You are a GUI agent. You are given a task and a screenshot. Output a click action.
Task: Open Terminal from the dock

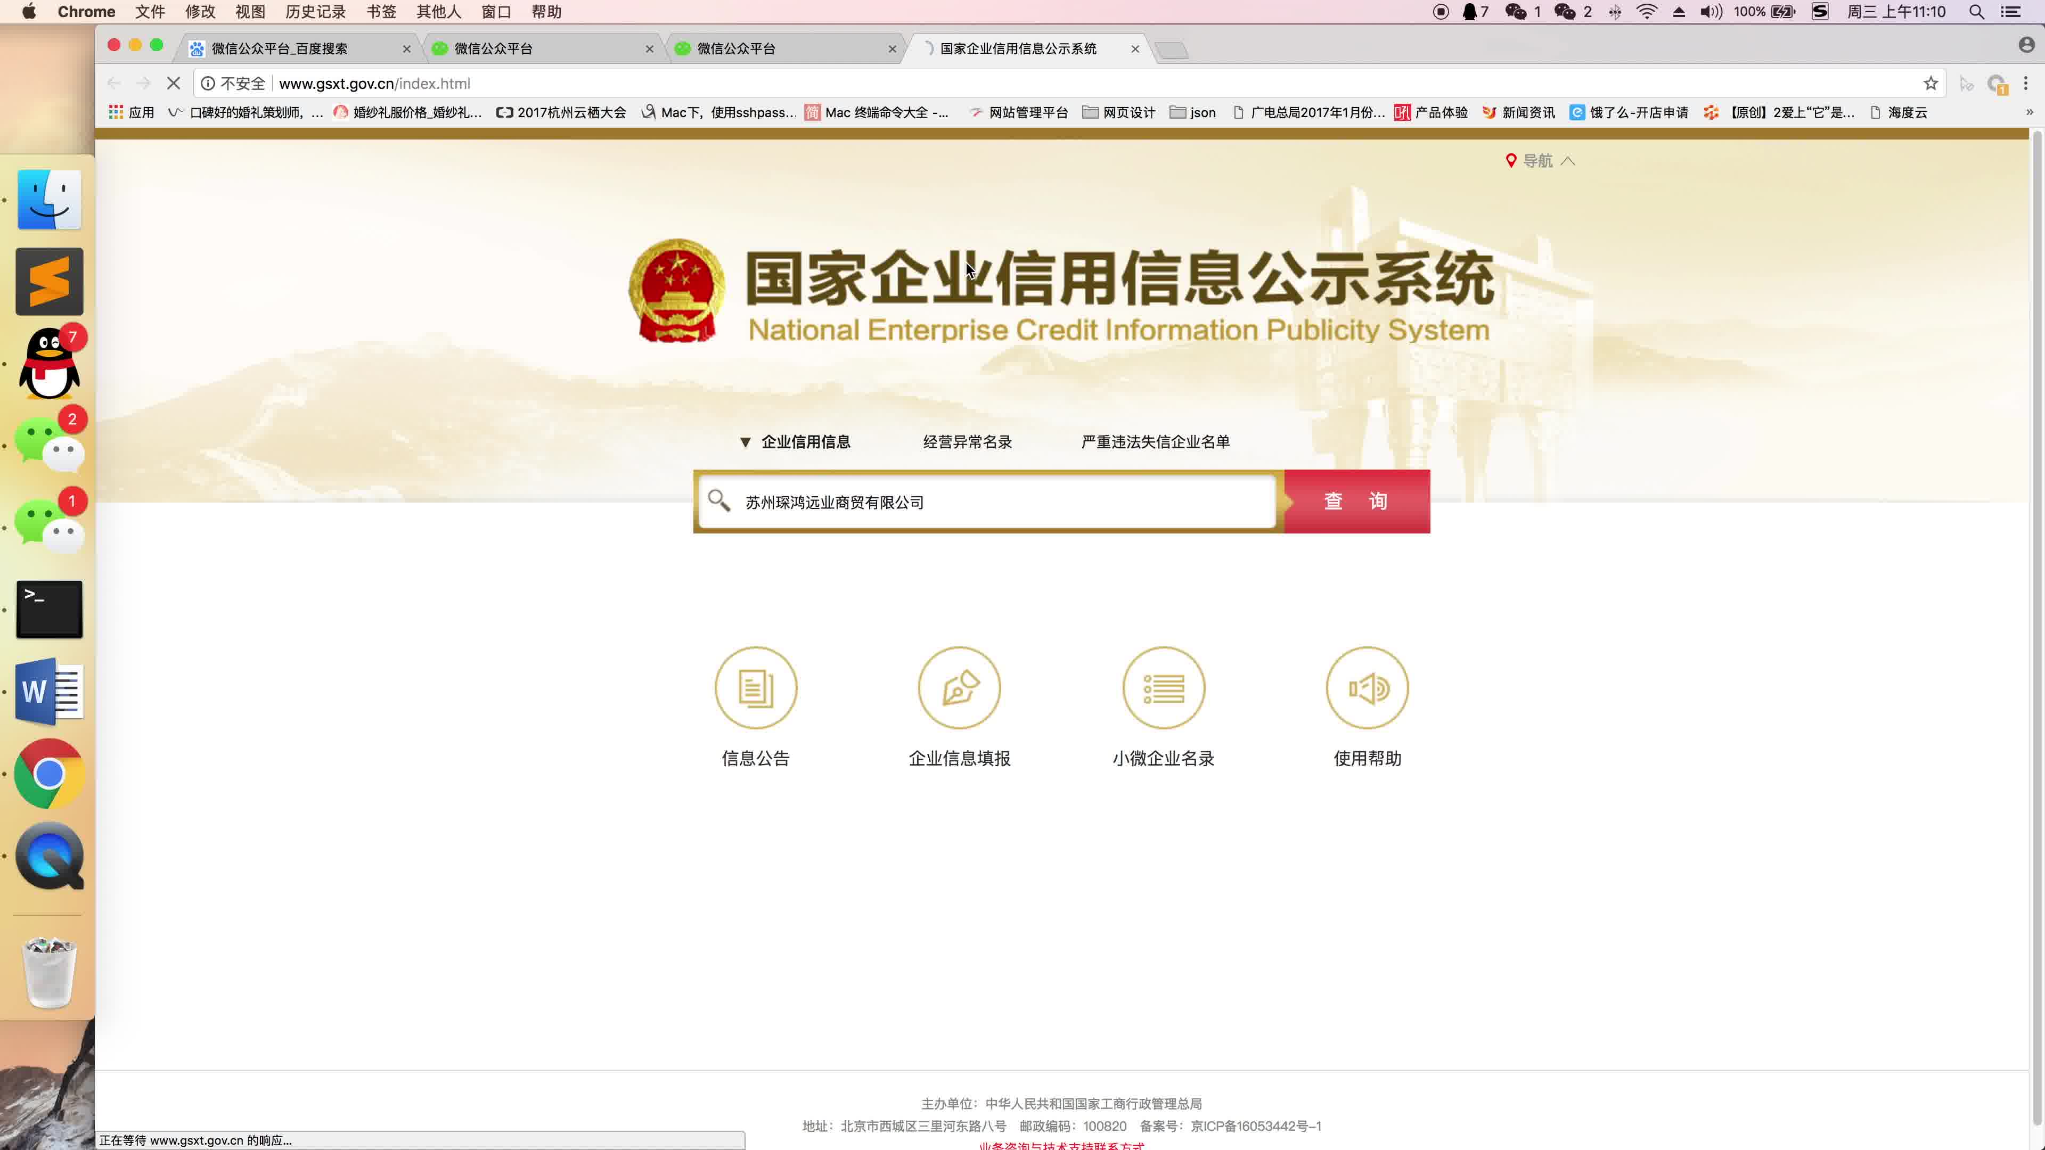[x=49, y=610]
